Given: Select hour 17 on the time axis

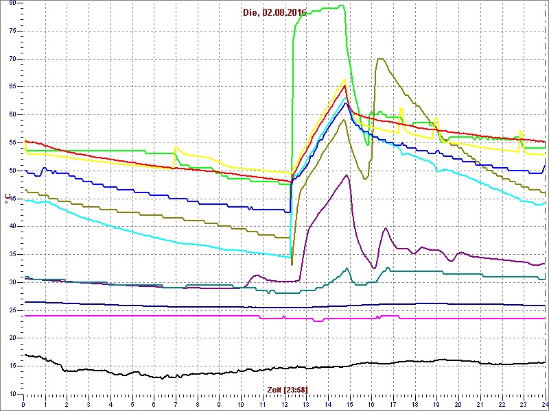Looking at the screenshot, I should [x=393, y=404].
